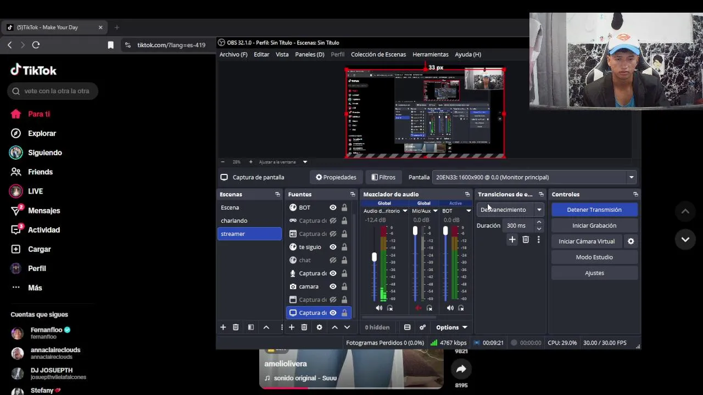
Task: Click Iniciar Cámara Virtual button
Action: click(587, 241)
